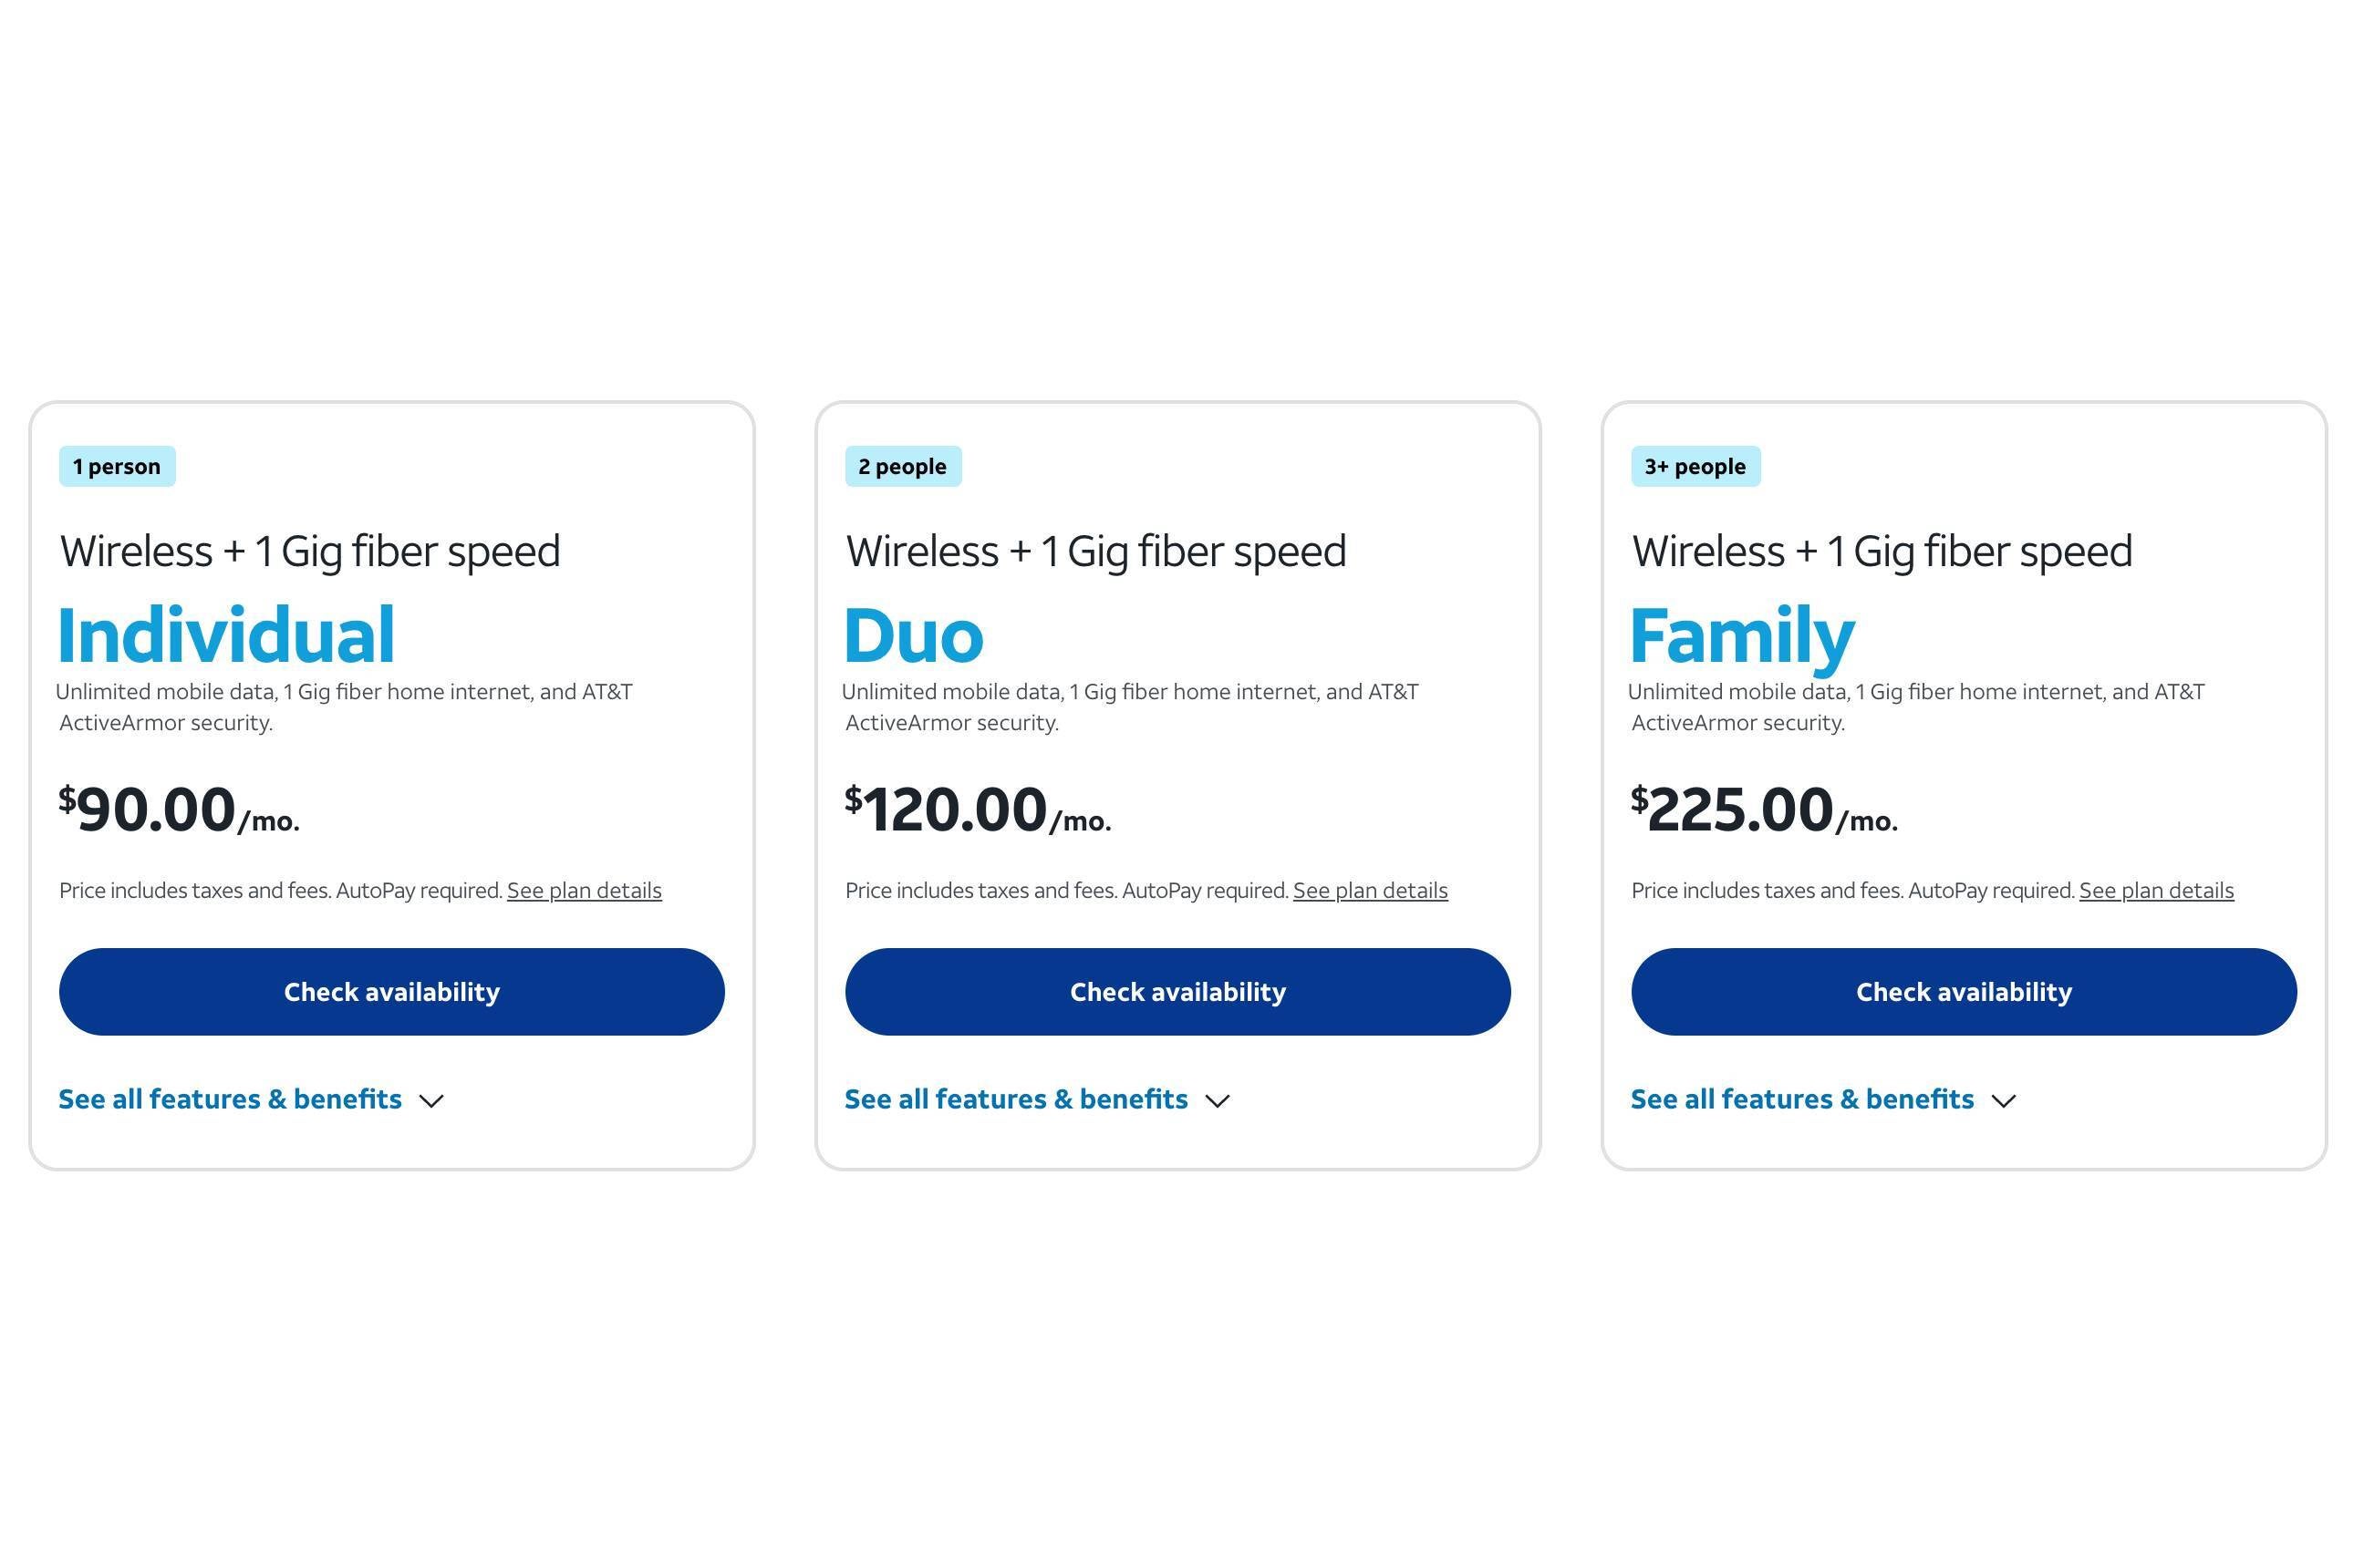Open plan details for the Individual plan
2364x1568 pixels.
point(585,890)
